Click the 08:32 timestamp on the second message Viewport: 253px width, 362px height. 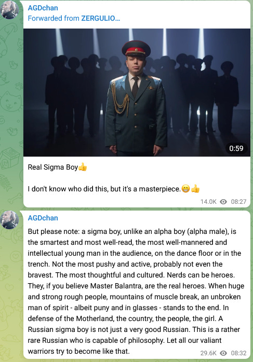(238, 353)
